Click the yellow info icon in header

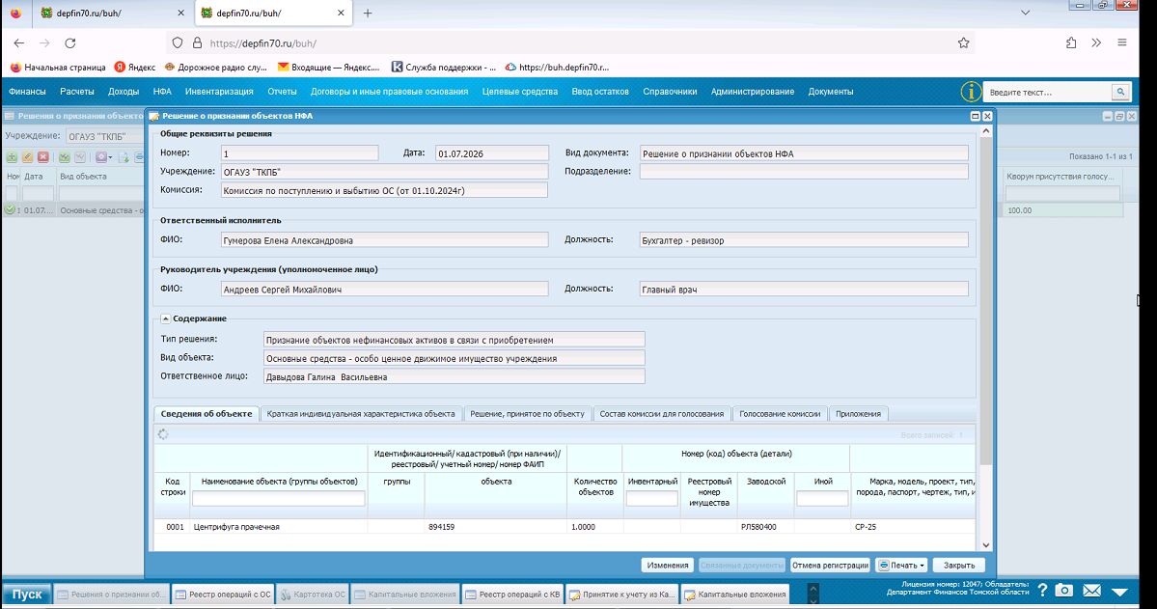971,92
